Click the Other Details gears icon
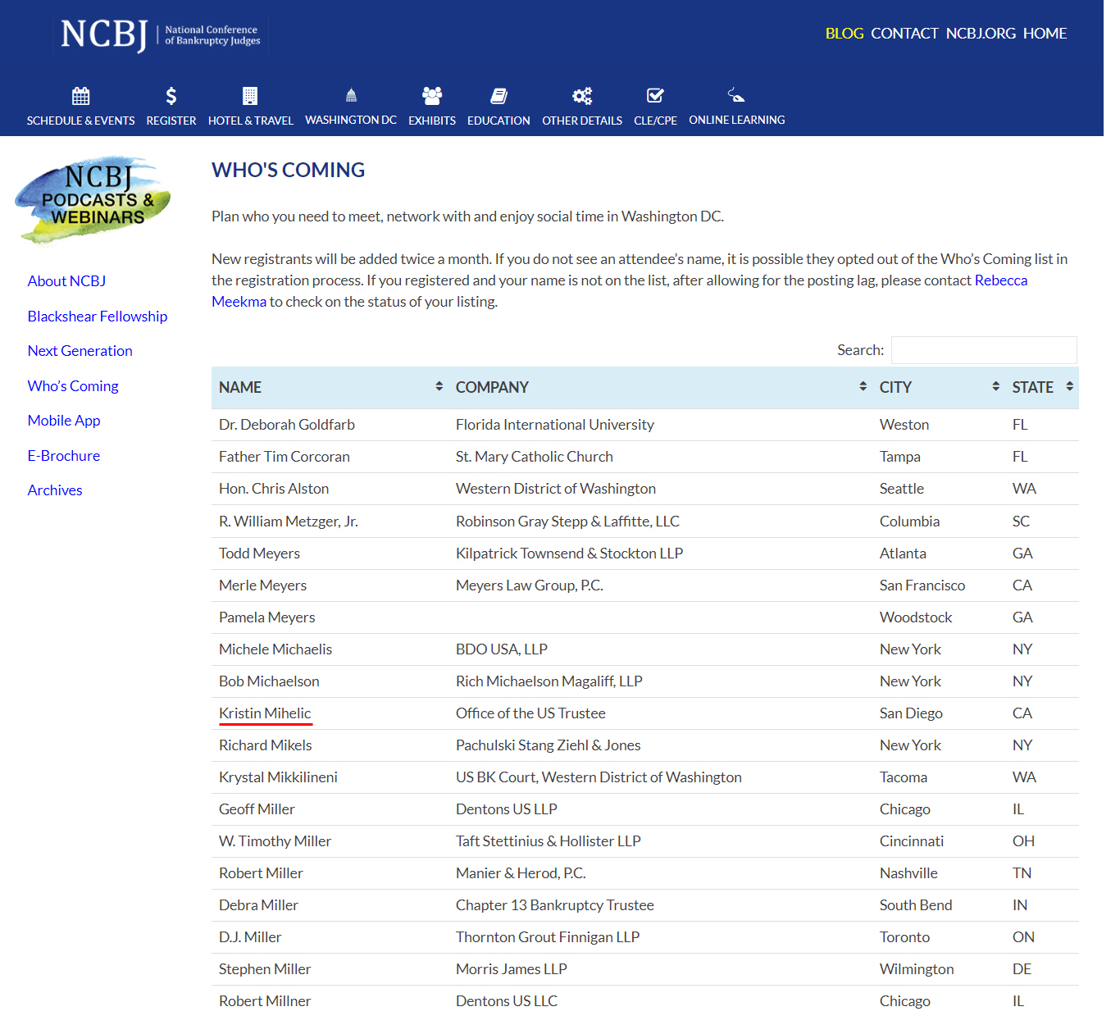The width and height of the screenshot is (1120, 1025). (x=582, y=96)
